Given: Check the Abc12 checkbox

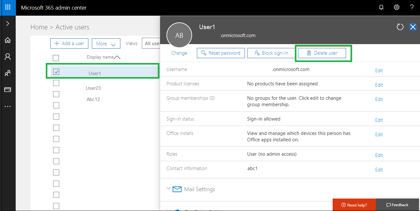Looking at the screenshot, I should pos(56,94).
